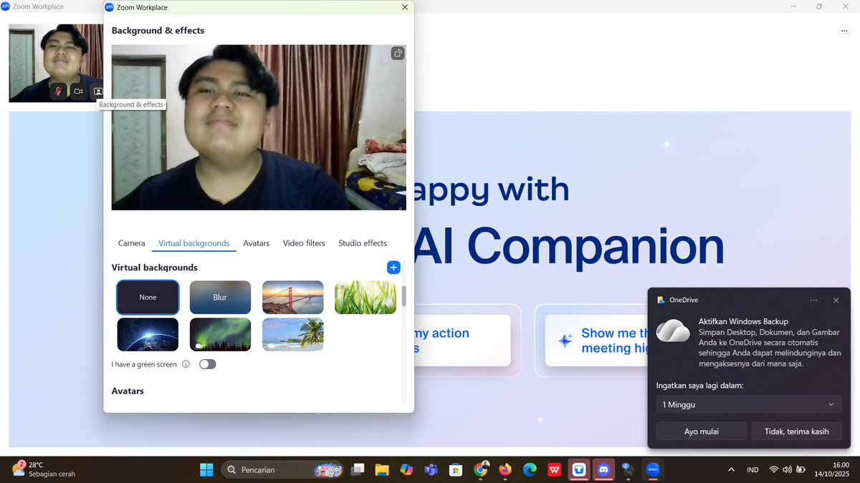This screenshot has width=860, height=483.
Task: Open the Studio effects tab
Action: [x=363, y=243]
